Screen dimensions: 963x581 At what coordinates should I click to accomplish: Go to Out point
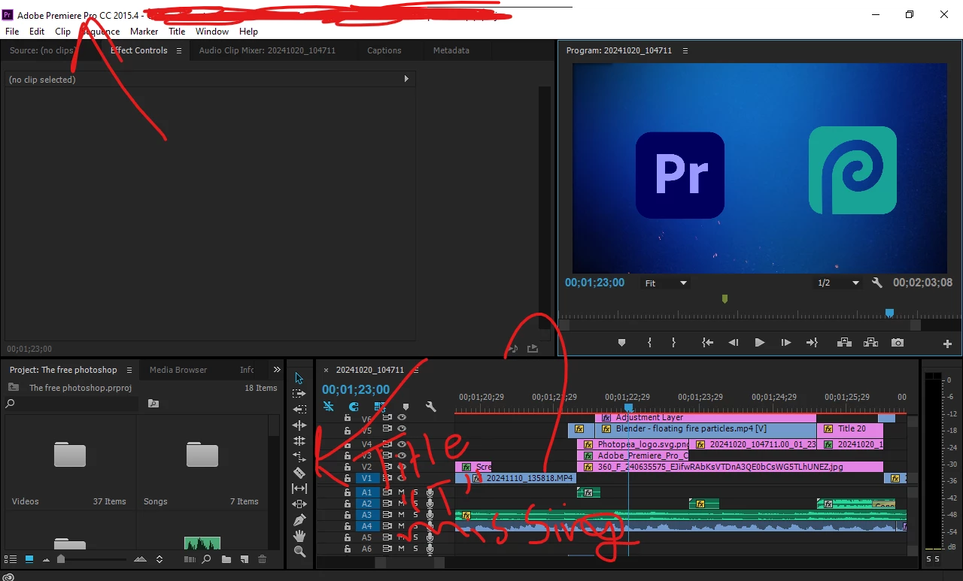tap(812, 343)
